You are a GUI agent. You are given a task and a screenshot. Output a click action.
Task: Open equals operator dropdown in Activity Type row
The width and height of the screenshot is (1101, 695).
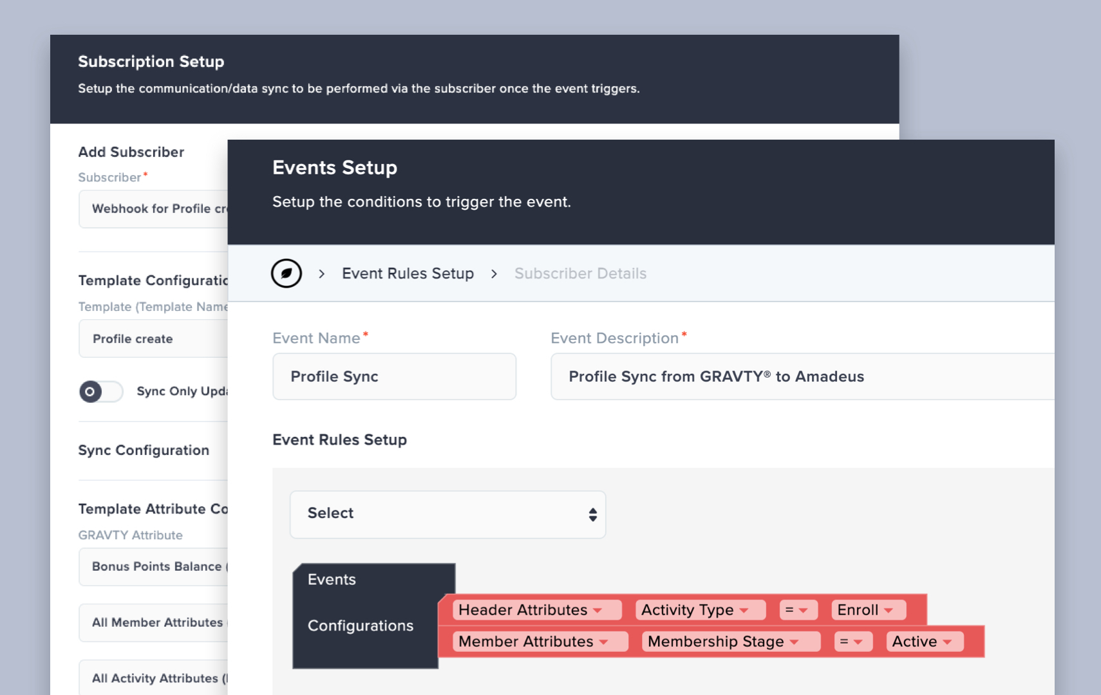(x=798, y=609)
